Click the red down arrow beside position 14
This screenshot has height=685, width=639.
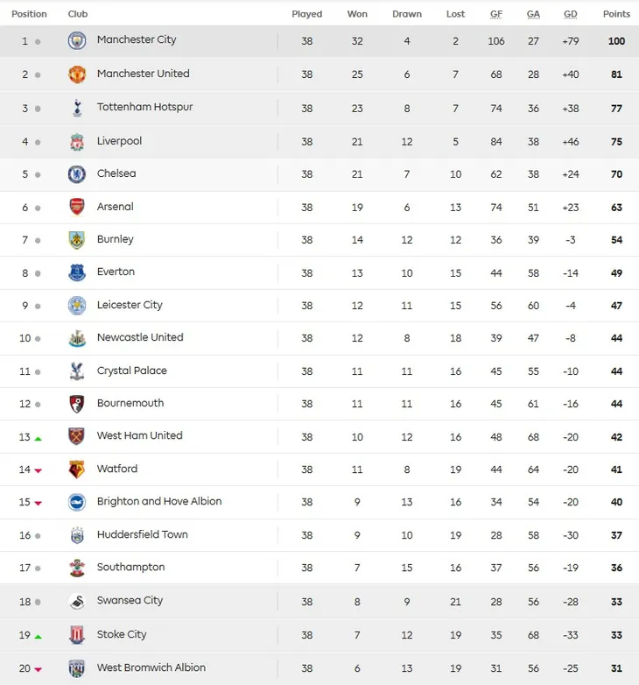pyautogui.click(x=38, y=470)
